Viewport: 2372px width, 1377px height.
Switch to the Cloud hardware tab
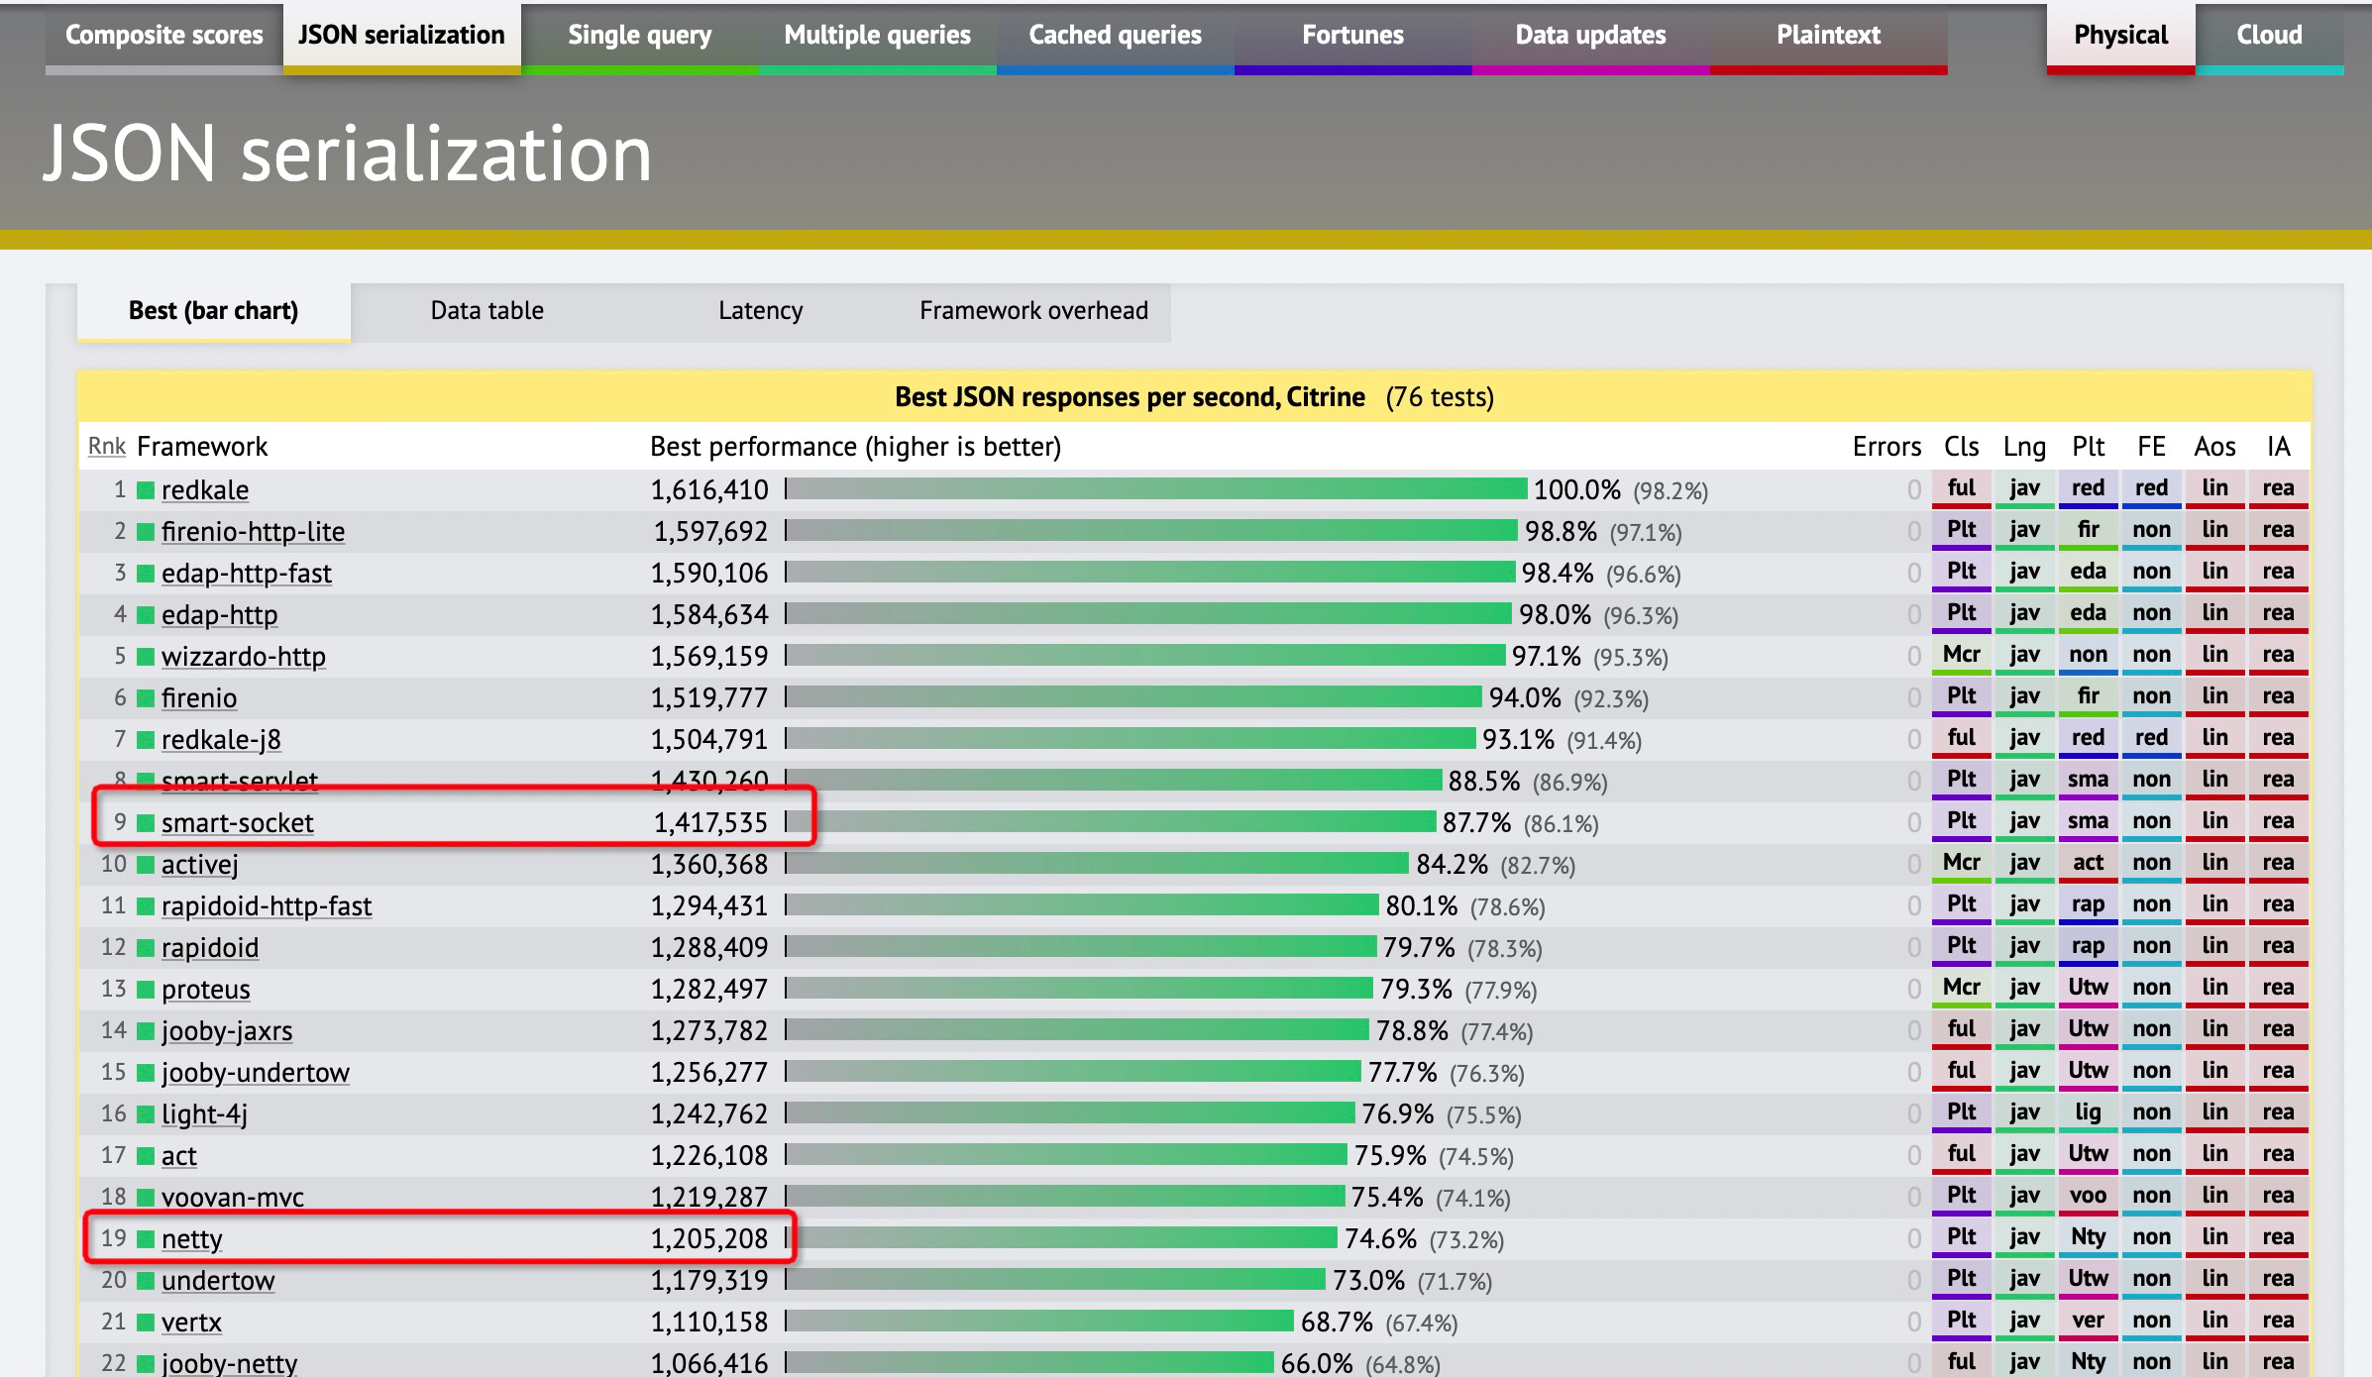[x=2270, y=36]
